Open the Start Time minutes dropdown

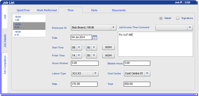(91, 47)
